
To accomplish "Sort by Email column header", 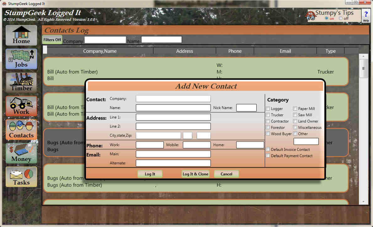I will coord(285,51).
